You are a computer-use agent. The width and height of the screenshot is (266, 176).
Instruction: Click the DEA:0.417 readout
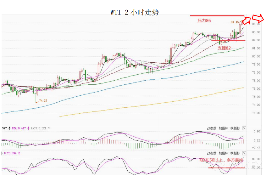coord(19,128)
